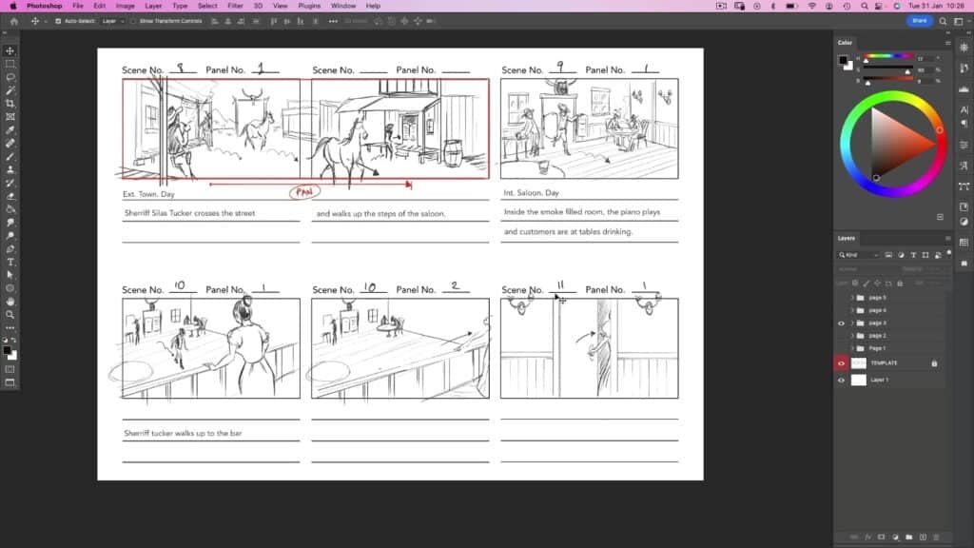Open the Layer menu
Screen dimensions: 974x548
click(153, 6)
